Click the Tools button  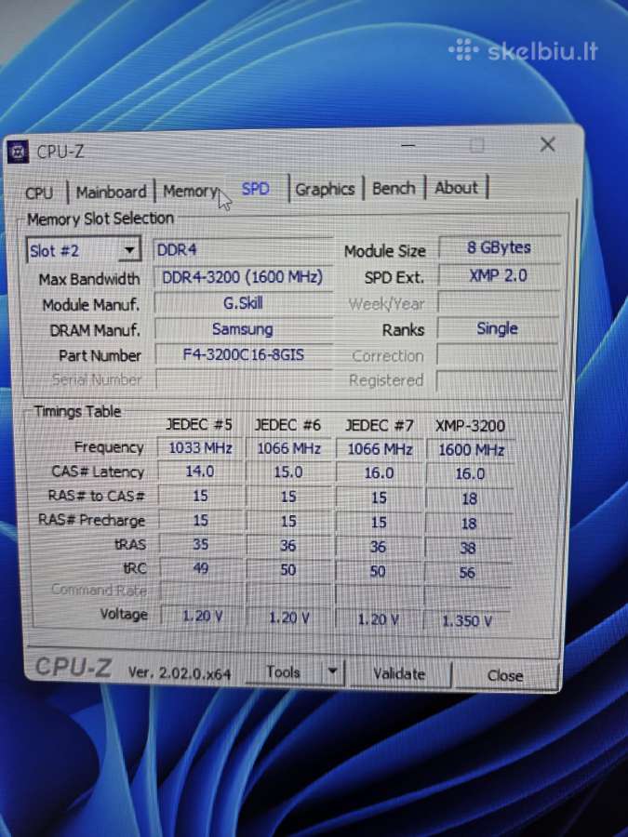tap(283, 672)
